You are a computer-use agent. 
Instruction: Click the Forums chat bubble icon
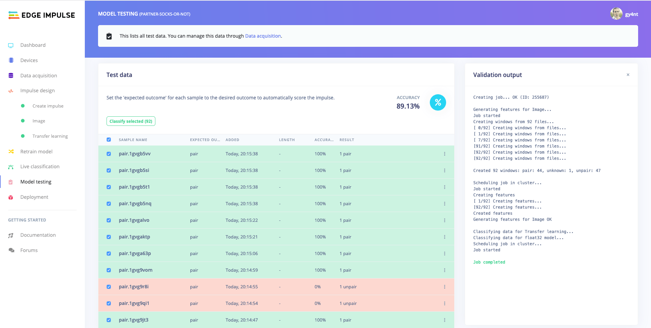[11, 250]
